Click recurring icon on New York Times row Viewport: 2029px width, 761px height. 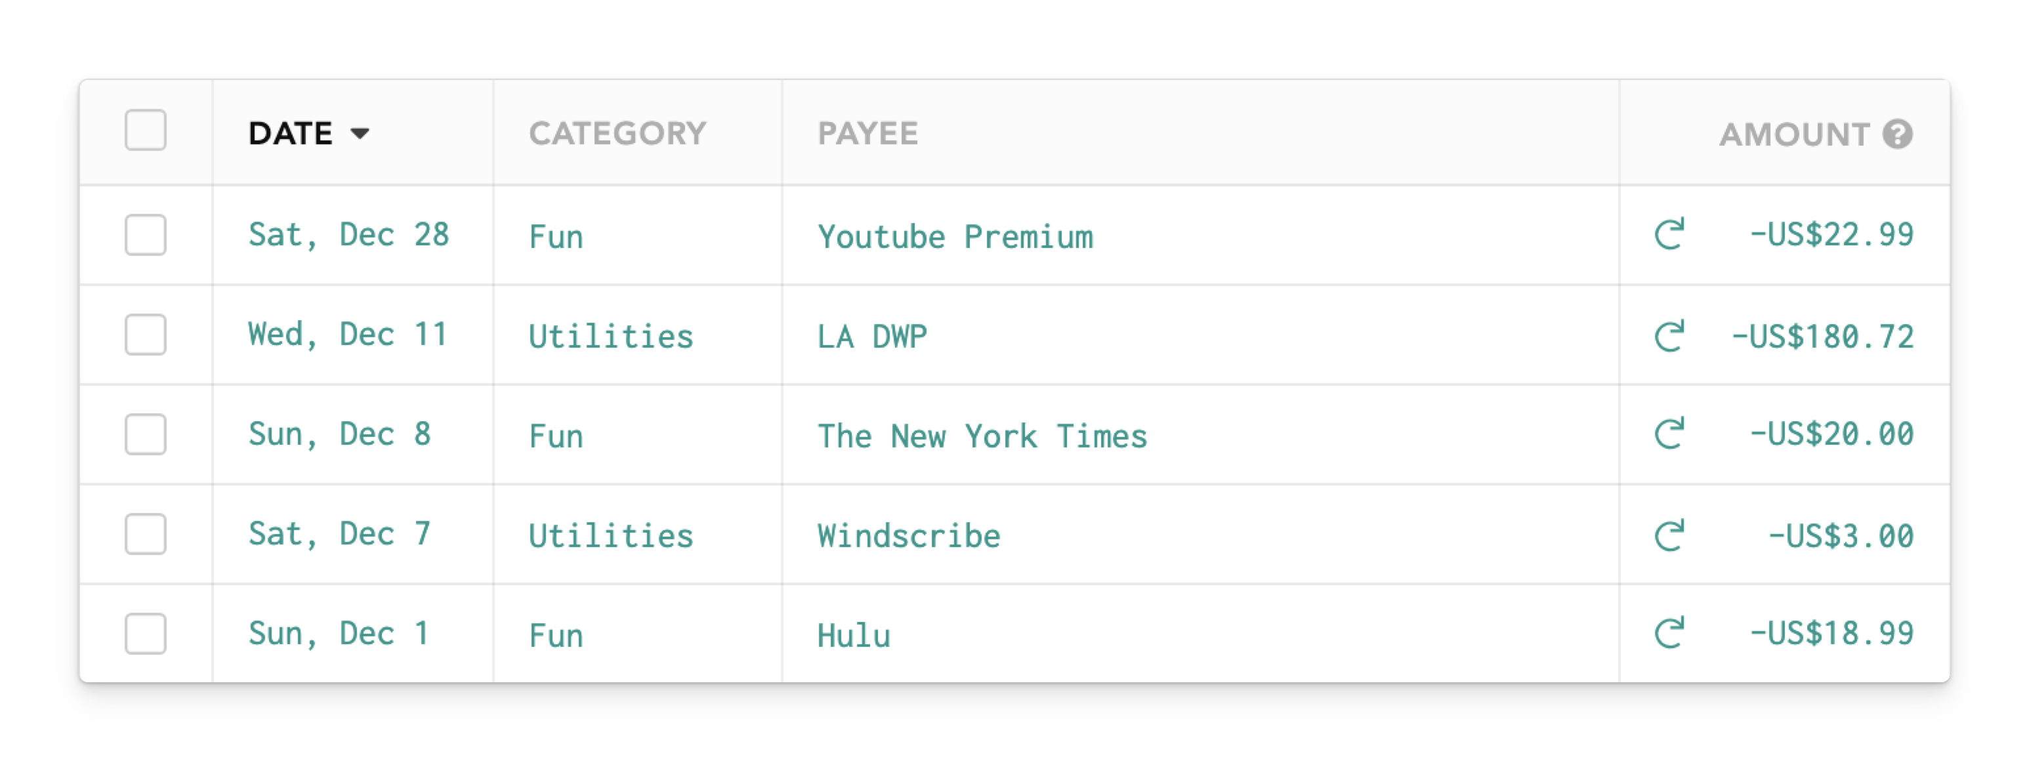1669,433
